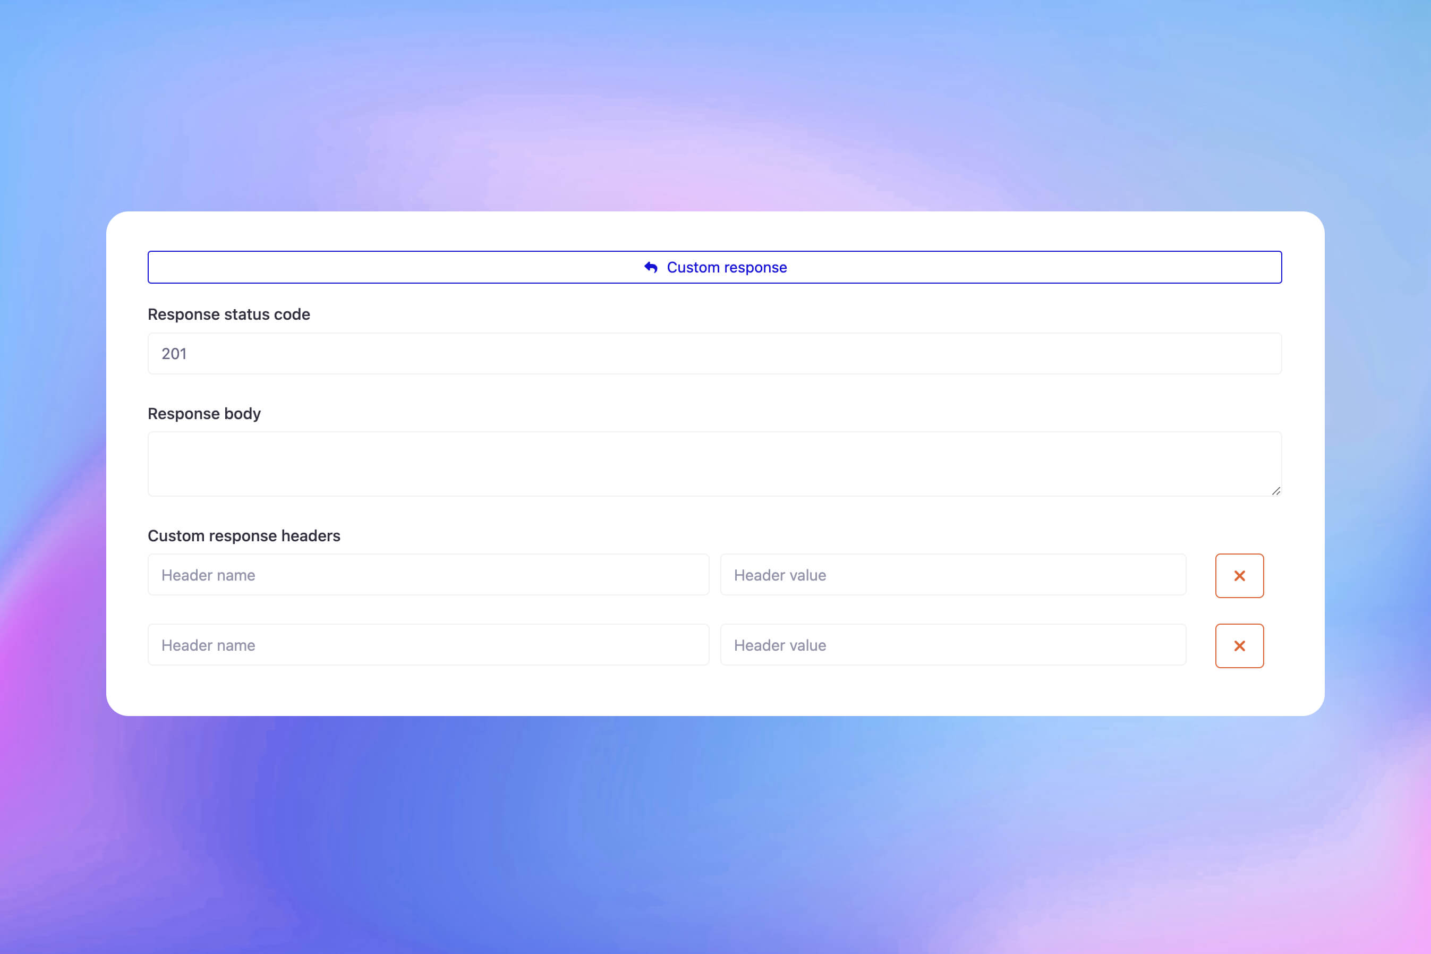Click the X button next to the bottom Header value field
The image size is (1431, 954).
[x=1239, y=645]
